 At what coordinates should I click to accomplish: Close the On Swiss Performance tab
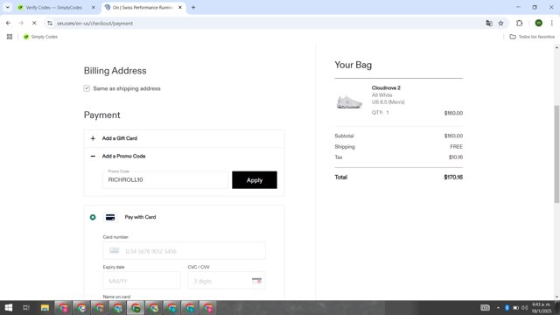pos(180,8)
